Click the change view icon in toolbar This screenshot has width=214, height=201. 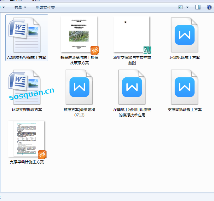coord(181,7)
